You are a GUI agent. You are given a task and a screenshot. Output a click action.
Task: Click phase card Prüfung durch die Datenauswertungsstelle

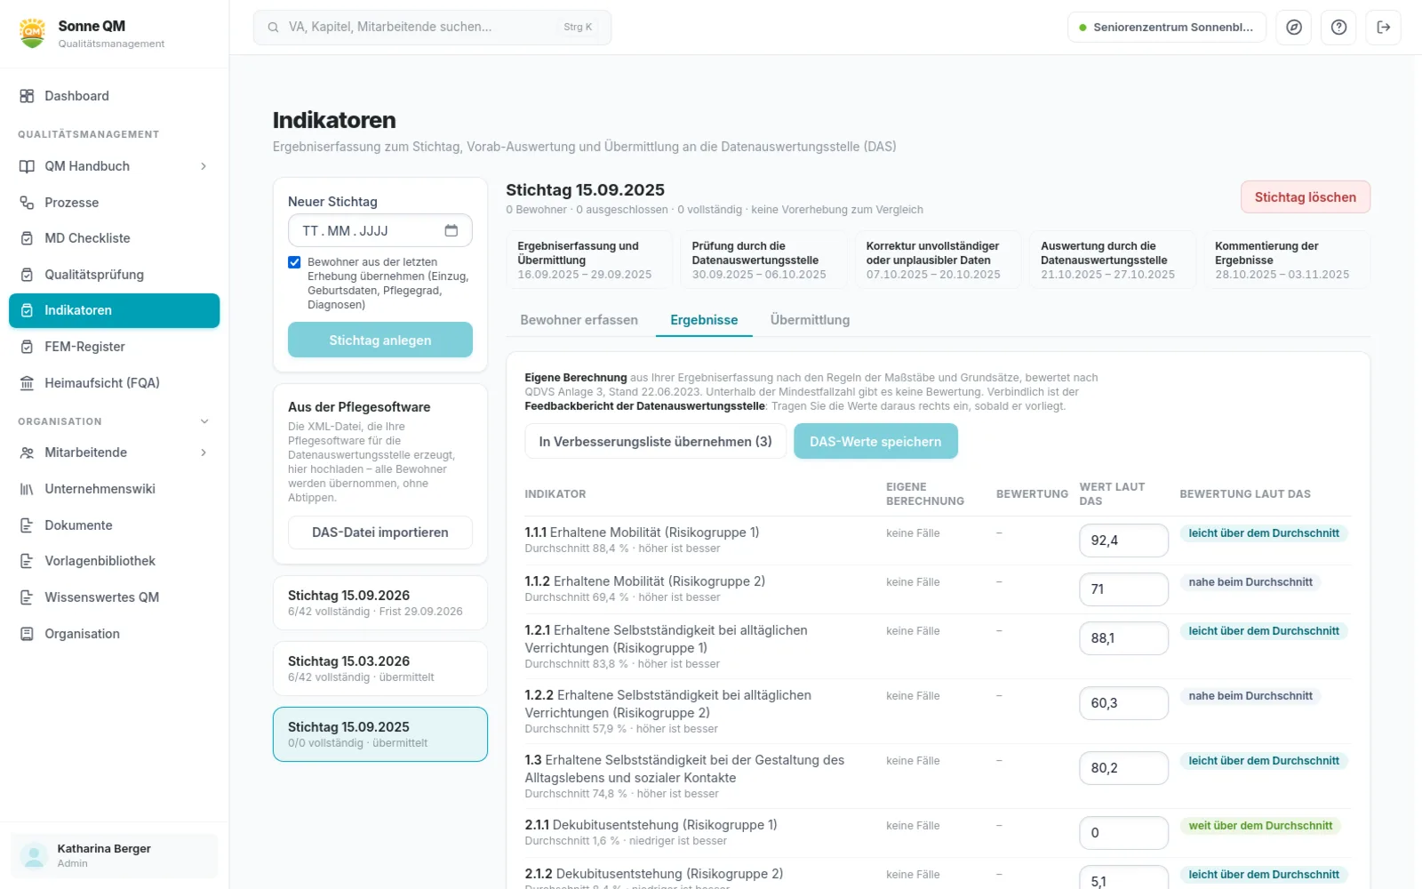763,260
